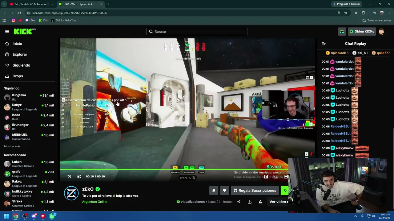Screen dimensions: 394x221
Task: Download the clip
Action: (250, 202)
